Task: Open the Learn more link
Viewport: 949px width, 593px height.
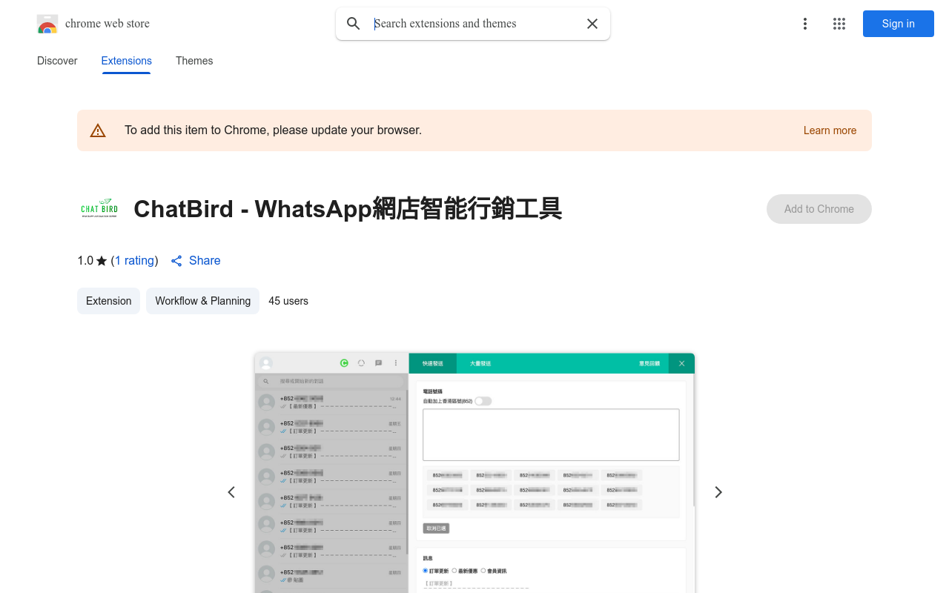Action: pyautogui.click(x=830, y=130)
